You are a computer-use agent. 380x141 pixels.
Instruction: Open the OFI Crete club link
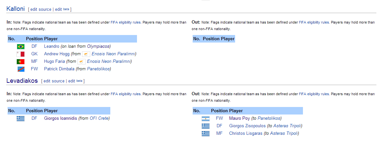[99, 118]
